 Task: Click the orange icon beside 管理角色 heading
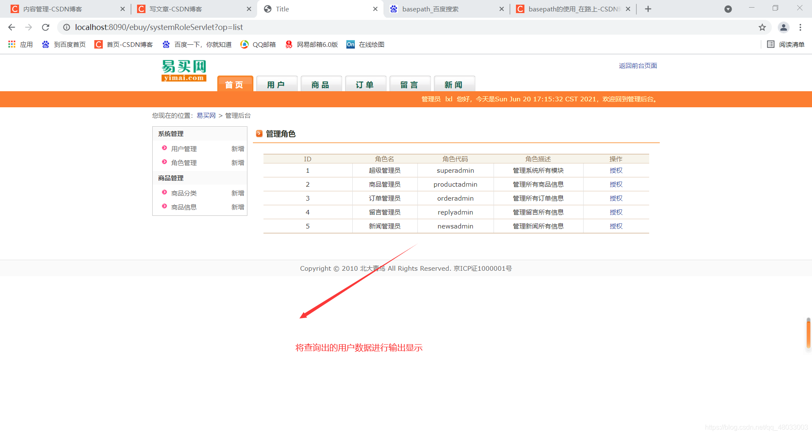pos(259,134)
